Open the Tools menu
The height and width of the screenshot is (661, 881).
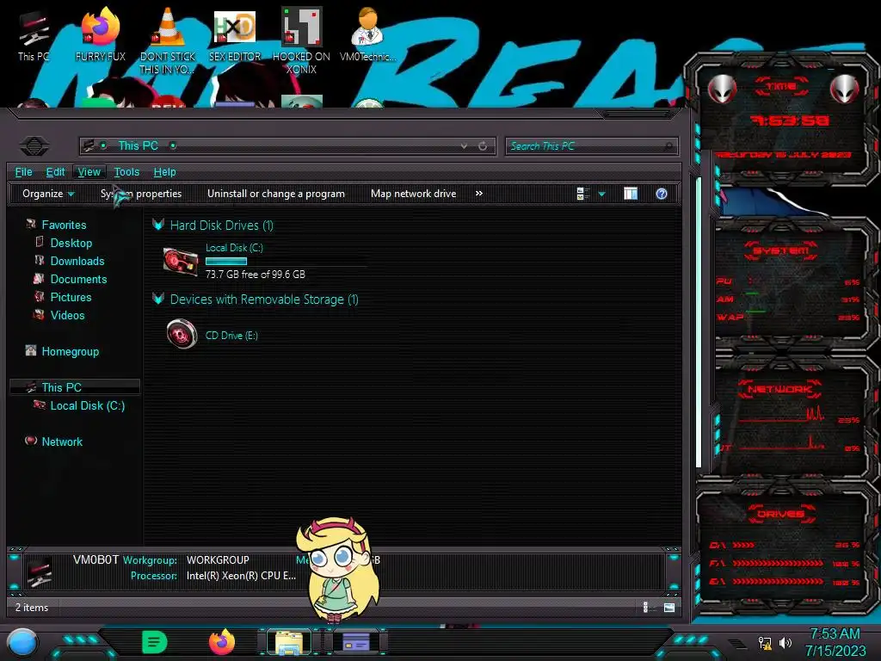coord(126,172)
